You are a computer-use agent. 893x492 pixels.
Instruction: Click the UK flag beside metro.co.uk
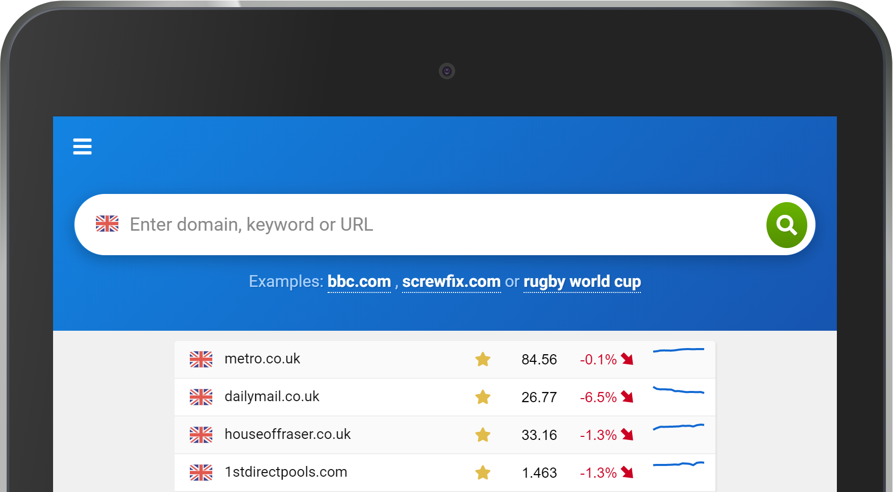pos(201,359)
